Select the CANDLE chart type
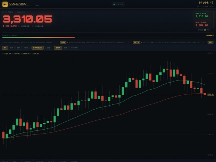This screenshot has height=162, width=216. pos(38,48)
